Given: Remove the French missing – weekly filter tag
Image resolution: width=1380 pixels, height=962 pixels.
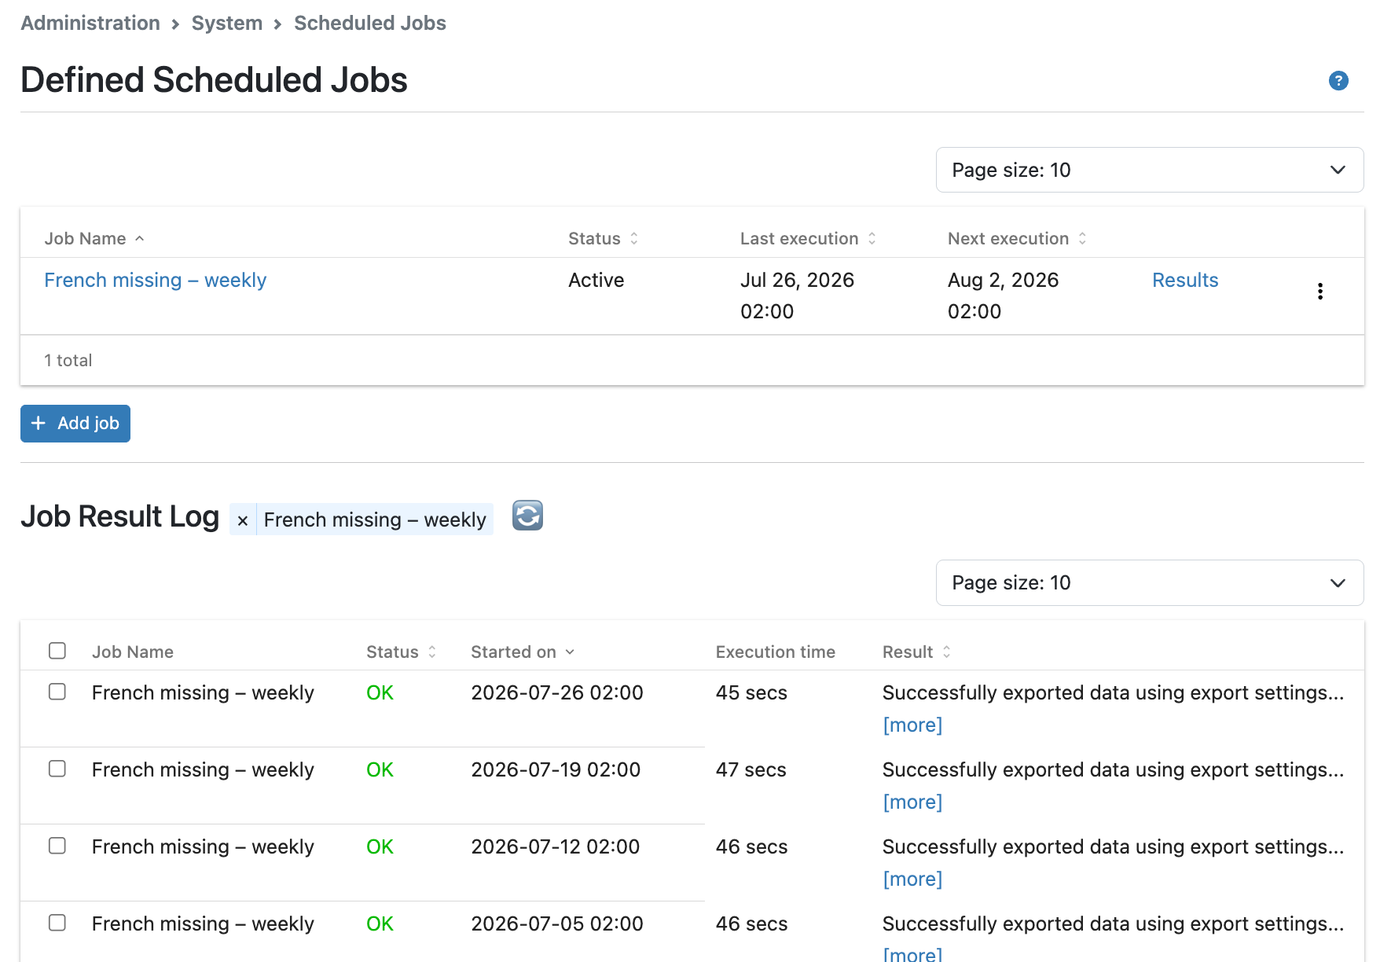Looking at the screenshot, I should 243,520.
